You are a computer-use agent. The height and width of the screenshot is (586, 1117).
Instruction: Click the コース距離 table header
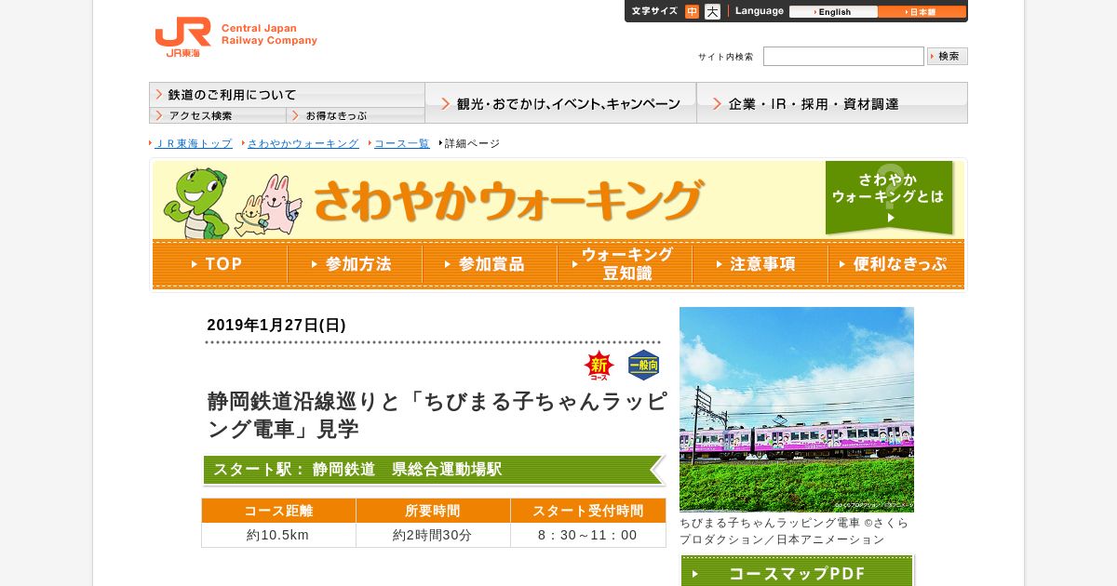tap(278, 511)
